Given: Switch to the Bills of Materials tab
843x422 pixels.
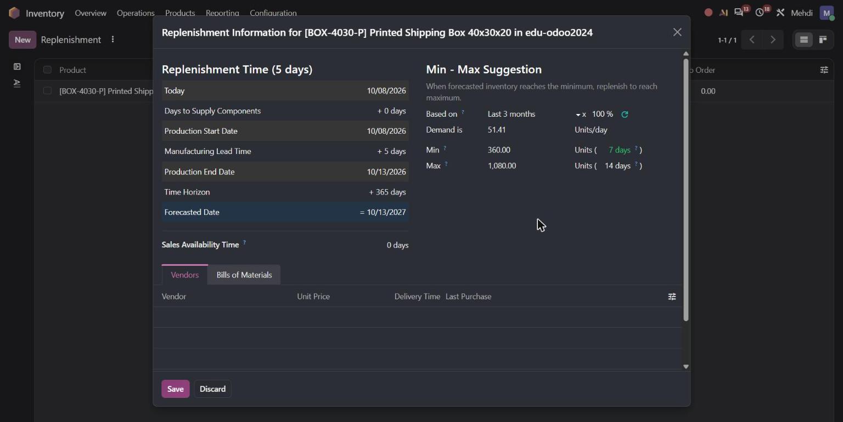Looking at the screenshot, I should tap(244, 275).
